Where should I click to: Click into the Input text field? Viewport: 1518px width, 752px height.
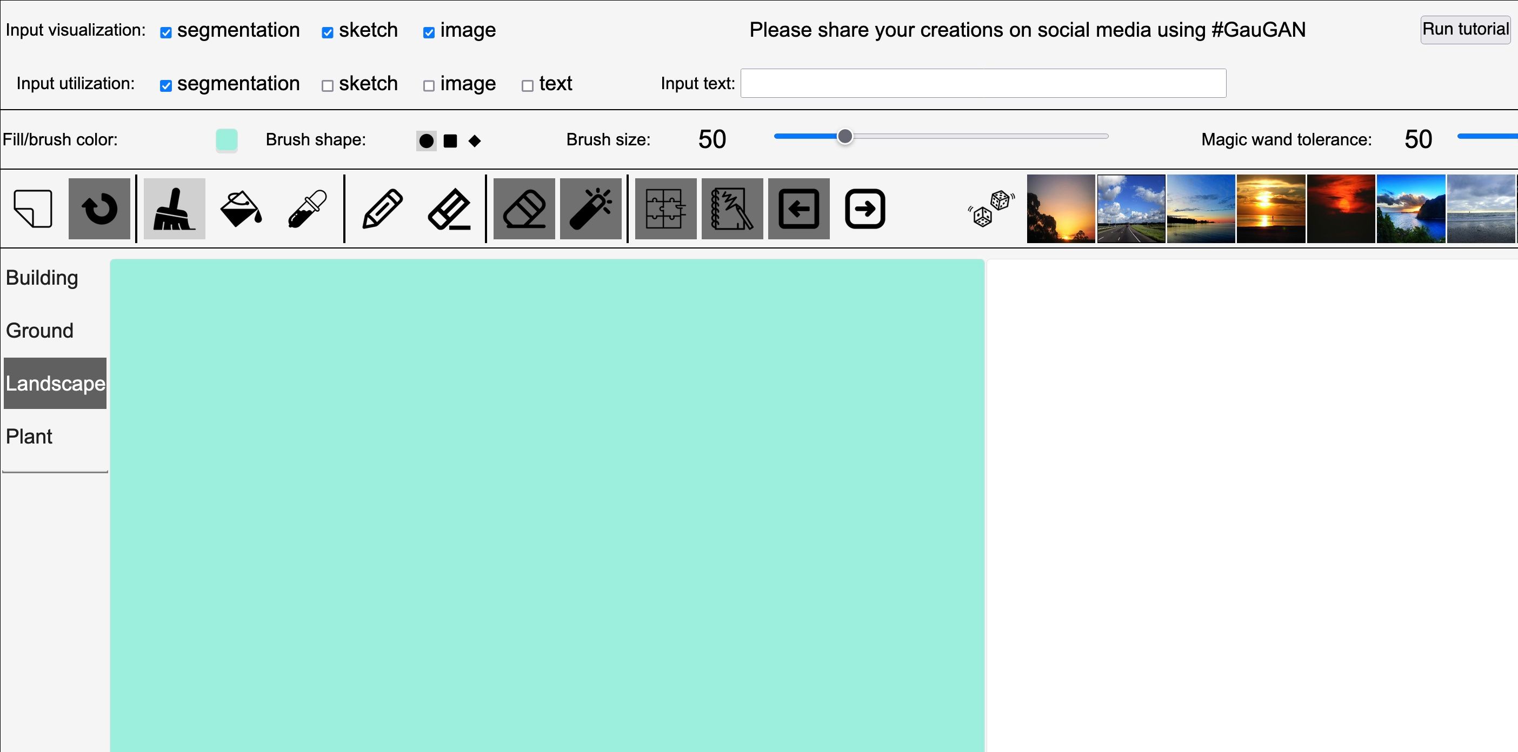[x=983, y=83]
